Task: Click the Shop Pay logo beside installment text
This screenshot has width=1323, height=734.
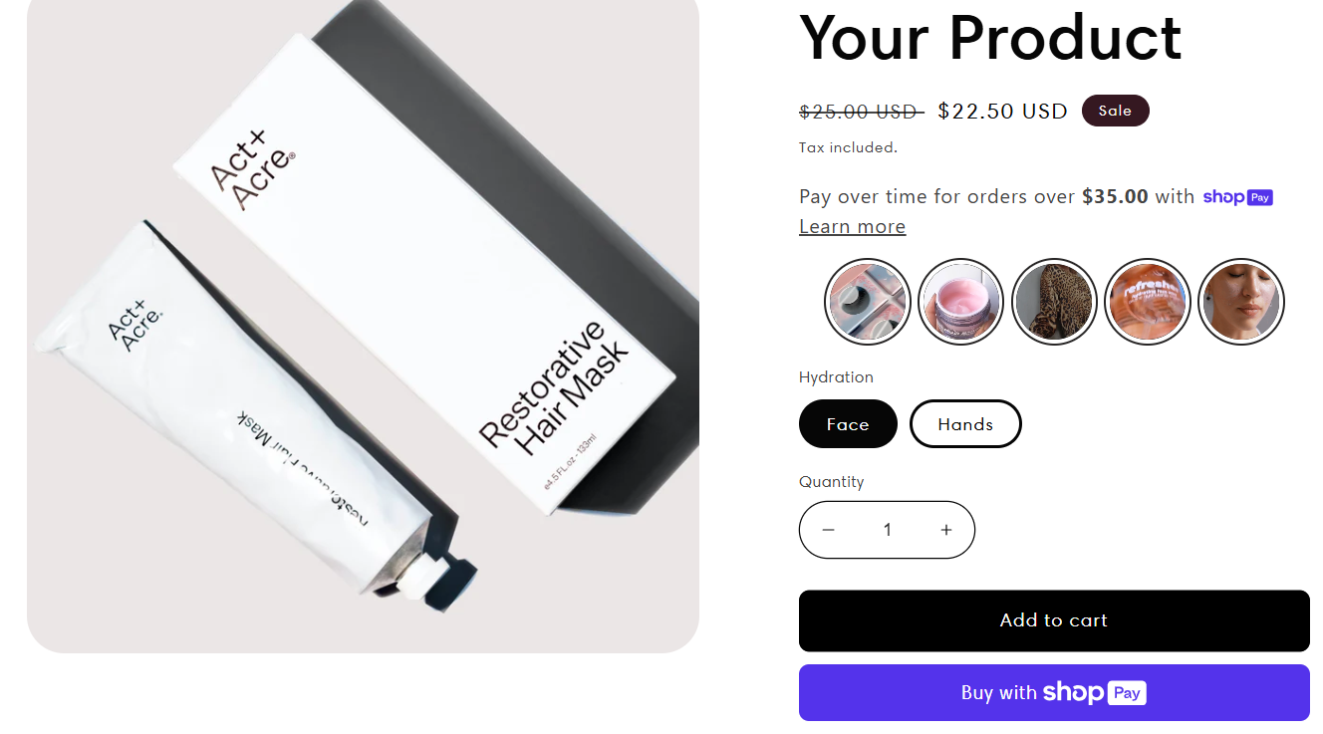Action: 1237,197
